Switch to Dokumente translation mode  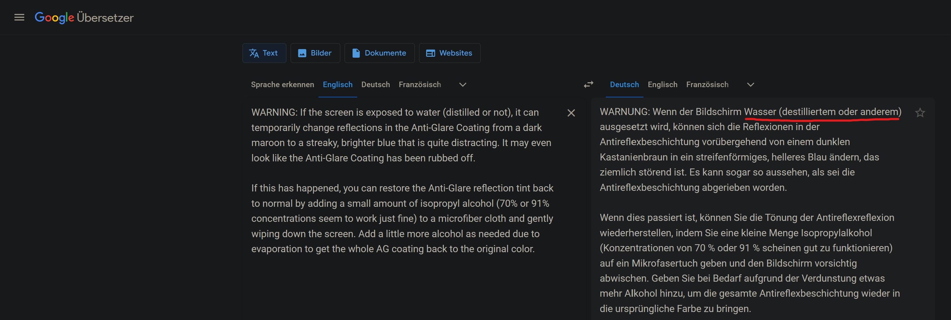pyautogui.click(x=379, y=53)
